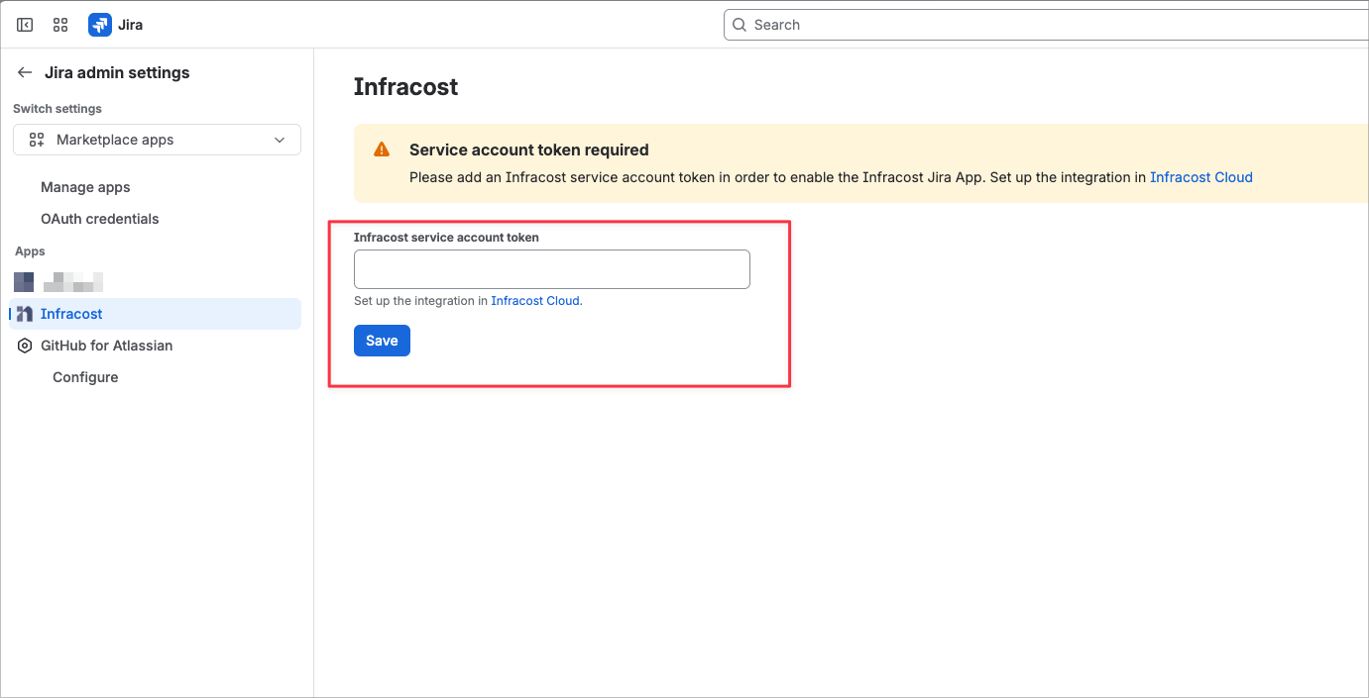1369x698 pixels.
Task: Open the app switcher grid icon
Action: [60, 25]
